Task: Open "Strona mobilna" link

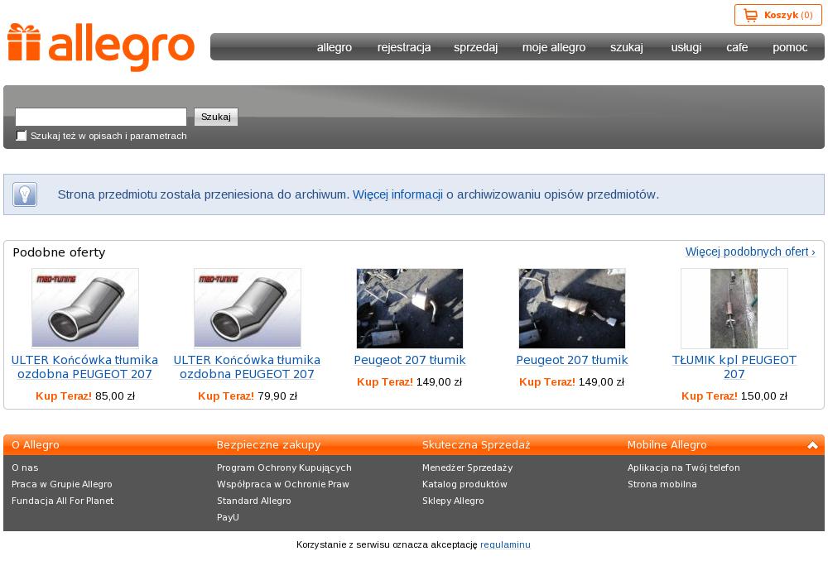Action: click(662, 484)
